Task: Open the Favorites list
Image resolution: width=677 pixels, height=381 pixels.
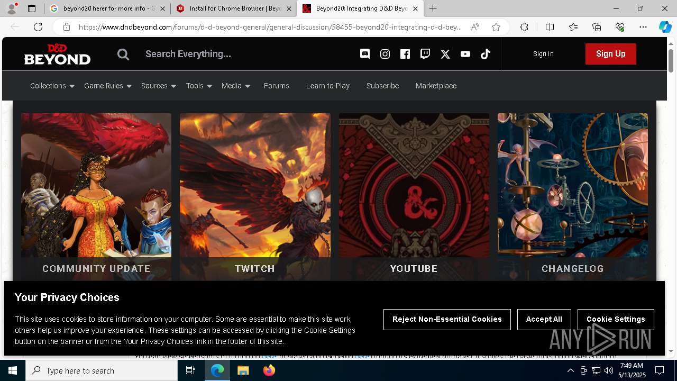Action: [573, 27]
